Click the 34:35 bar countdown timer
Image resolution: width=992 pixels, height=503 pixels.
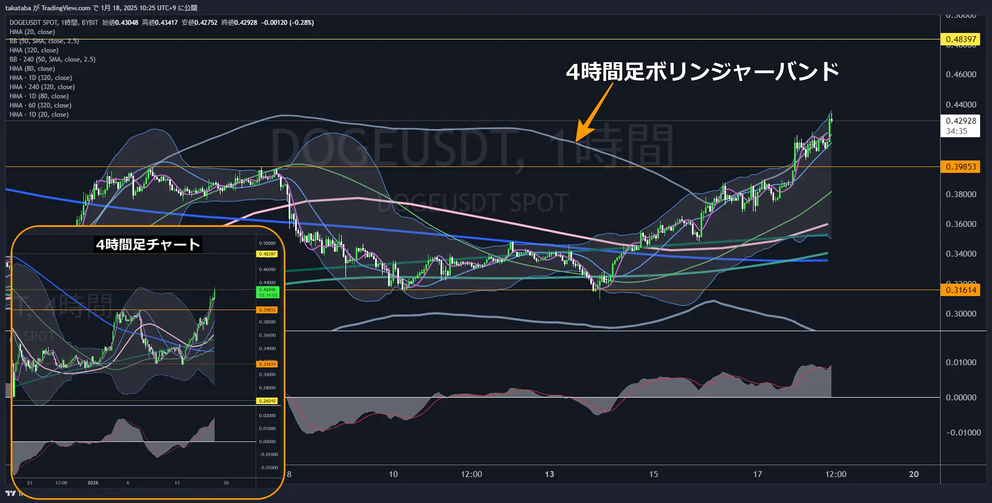(x=956, y=131)
